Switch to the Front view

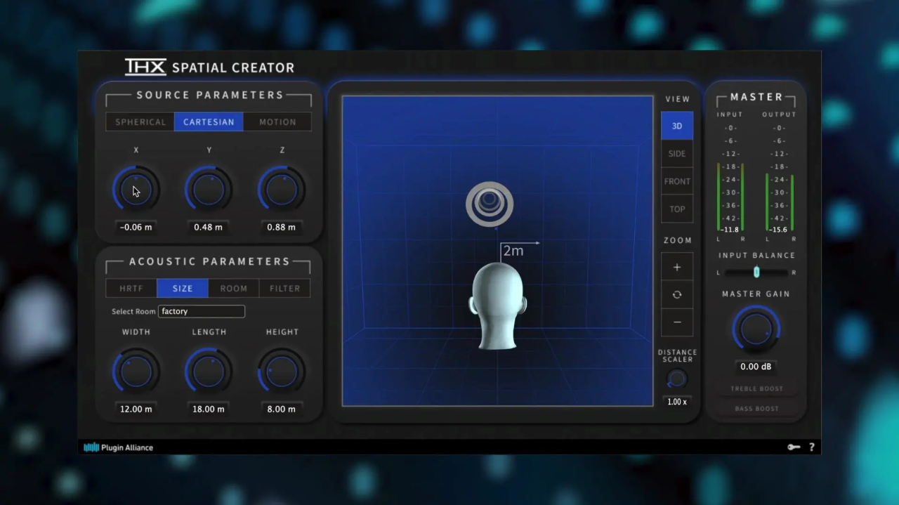click(x=676, y=181)
